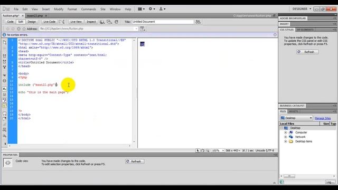Image resolution: width=338 pixels, height=190 pixels.
Task: Click the Log... button in Files panel
Action: [x=330, y=182]
